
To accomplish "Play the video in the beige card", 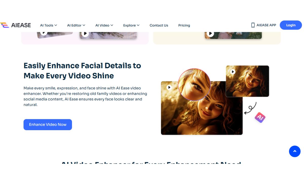I will pos(210,33).
